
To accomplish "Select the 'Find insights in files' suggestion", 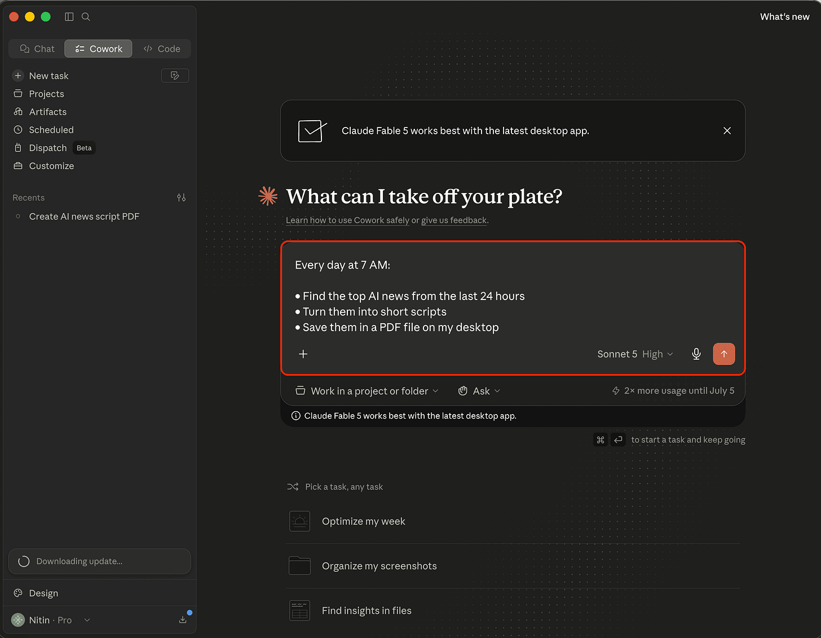I will [x=513, y=610].
